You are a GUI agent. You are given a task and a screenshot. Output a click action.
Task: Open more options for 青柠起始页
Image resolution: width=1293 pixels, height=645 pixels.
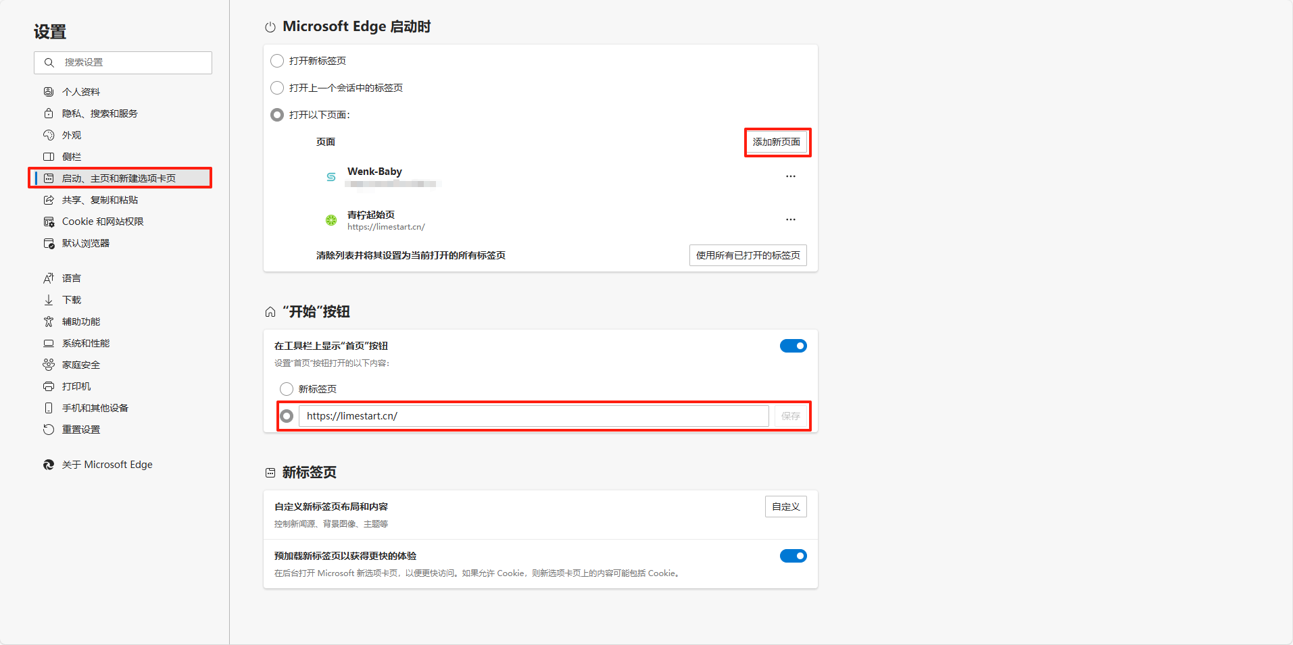pos(791,220)
